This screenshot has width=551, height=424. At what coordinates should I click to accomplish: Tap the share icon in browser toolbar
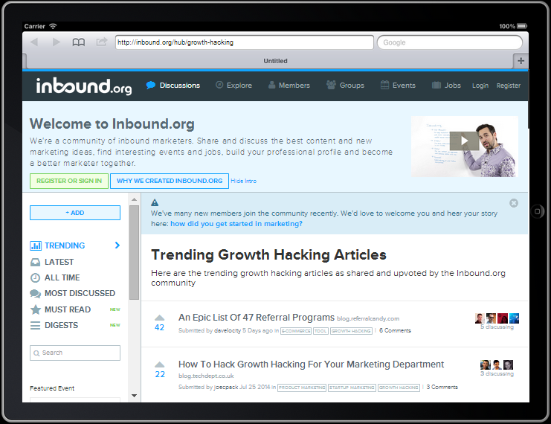(102, 42)
